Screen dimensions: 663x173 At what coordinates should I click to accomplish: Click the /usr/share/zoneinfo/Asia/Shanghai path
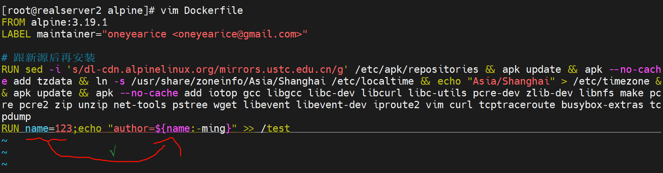[228, 81]
